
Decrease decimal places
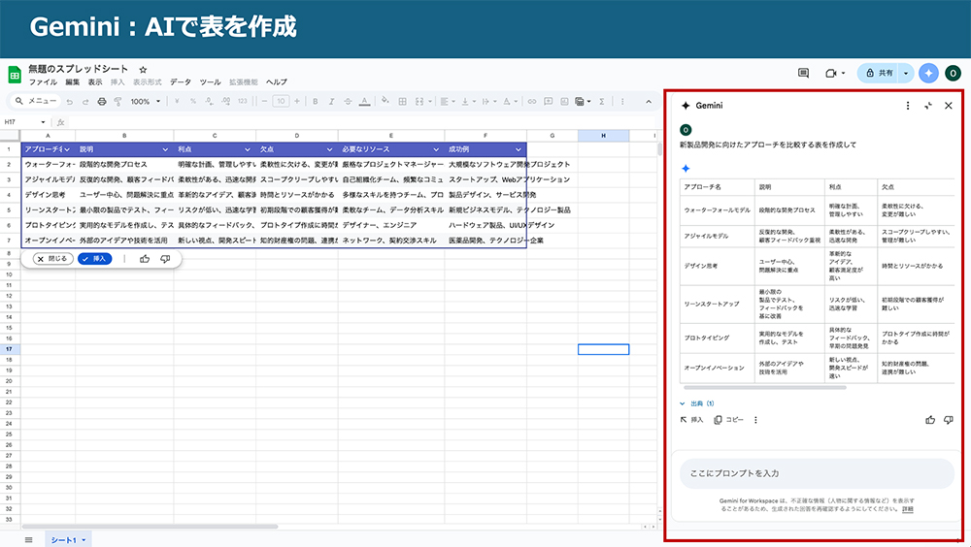pos(210,102)
